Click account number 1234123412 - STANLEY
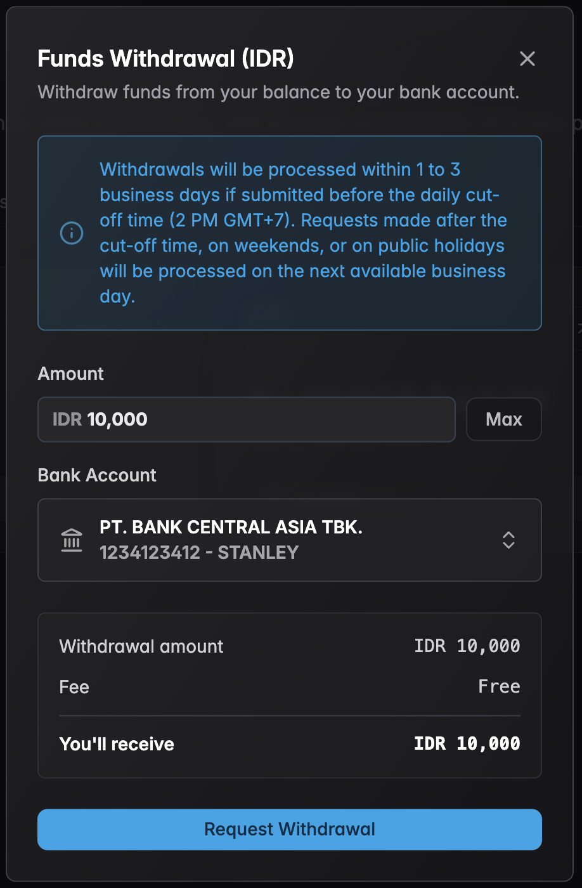Image resolution: width=582 pixels, height=888 pixels. click(199, 552)
